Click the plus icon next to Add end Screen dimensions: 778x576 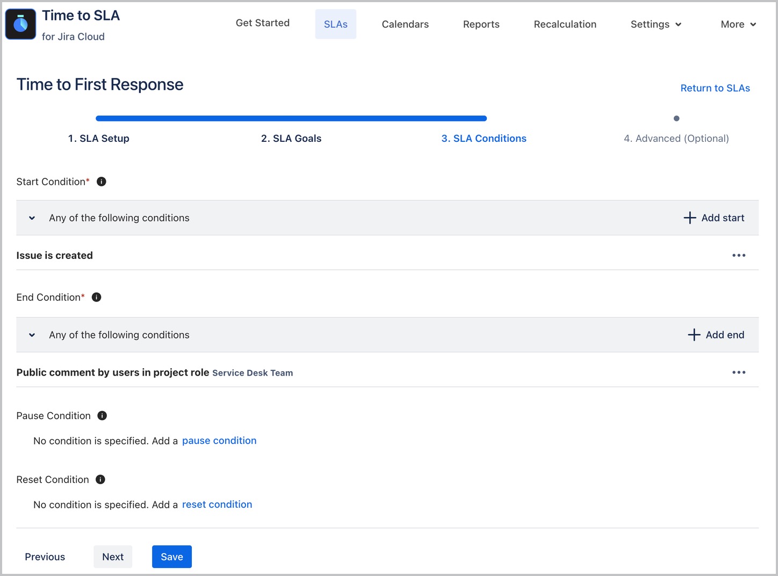coord(694,334)
